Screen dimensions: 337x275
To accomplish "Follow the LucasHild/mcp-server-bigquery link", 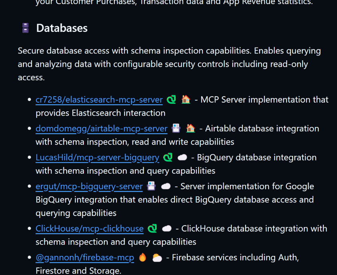I will (x=97, y=158).
